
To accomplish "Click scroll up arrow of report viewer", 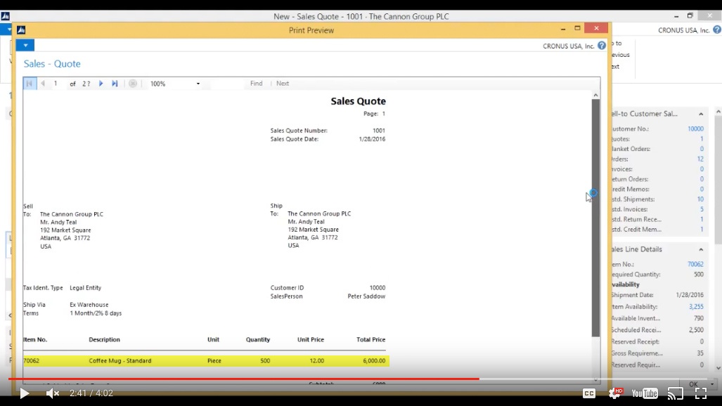I will 596,96.
